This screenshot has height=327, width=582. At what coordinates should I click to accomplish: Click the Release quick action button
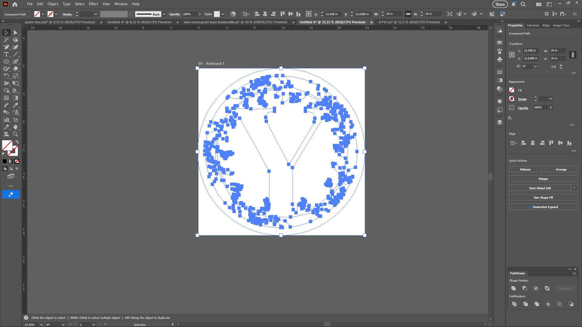[x=525, y=169]
